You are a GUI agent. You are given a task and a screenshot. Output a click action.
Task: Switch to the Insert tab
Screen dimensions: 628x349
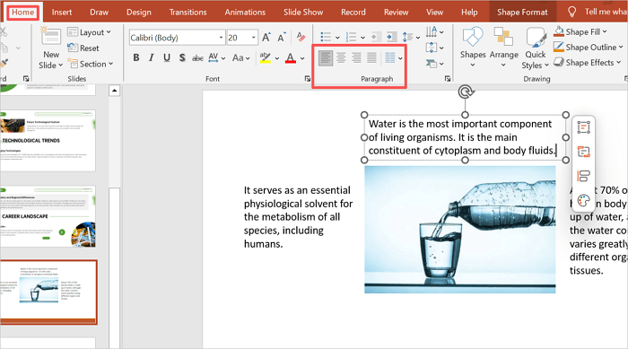coord(62,13)
